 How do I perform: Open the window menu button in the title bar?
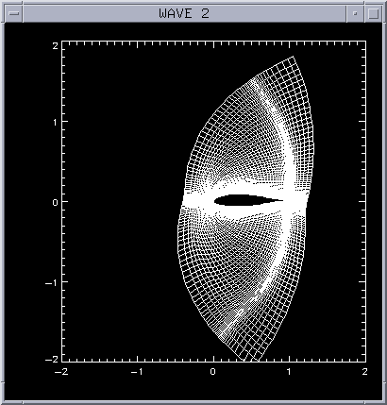[14, 13]
